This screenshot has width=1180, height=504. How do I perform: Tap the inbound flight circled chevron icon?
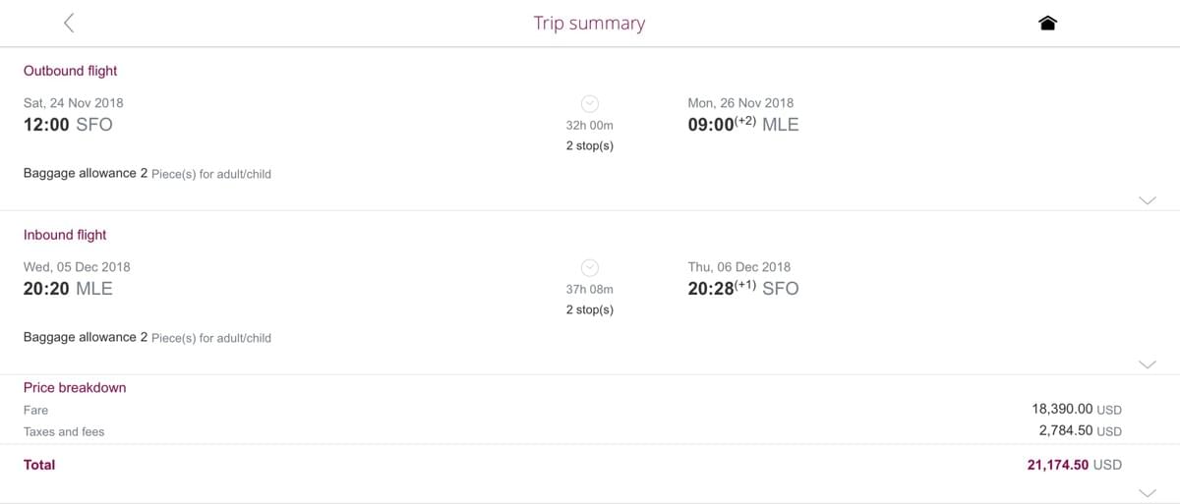point(589,267)
